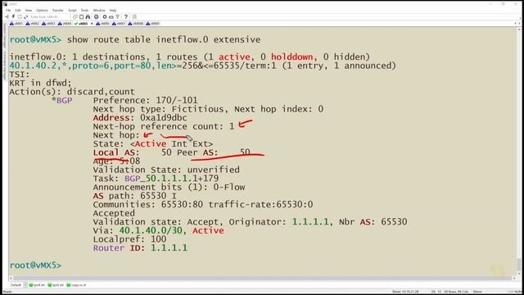Click the 'AS path: 65530 I' line
Image resolution: width=524 pixels, height=295 pixels.
(134, 196)
